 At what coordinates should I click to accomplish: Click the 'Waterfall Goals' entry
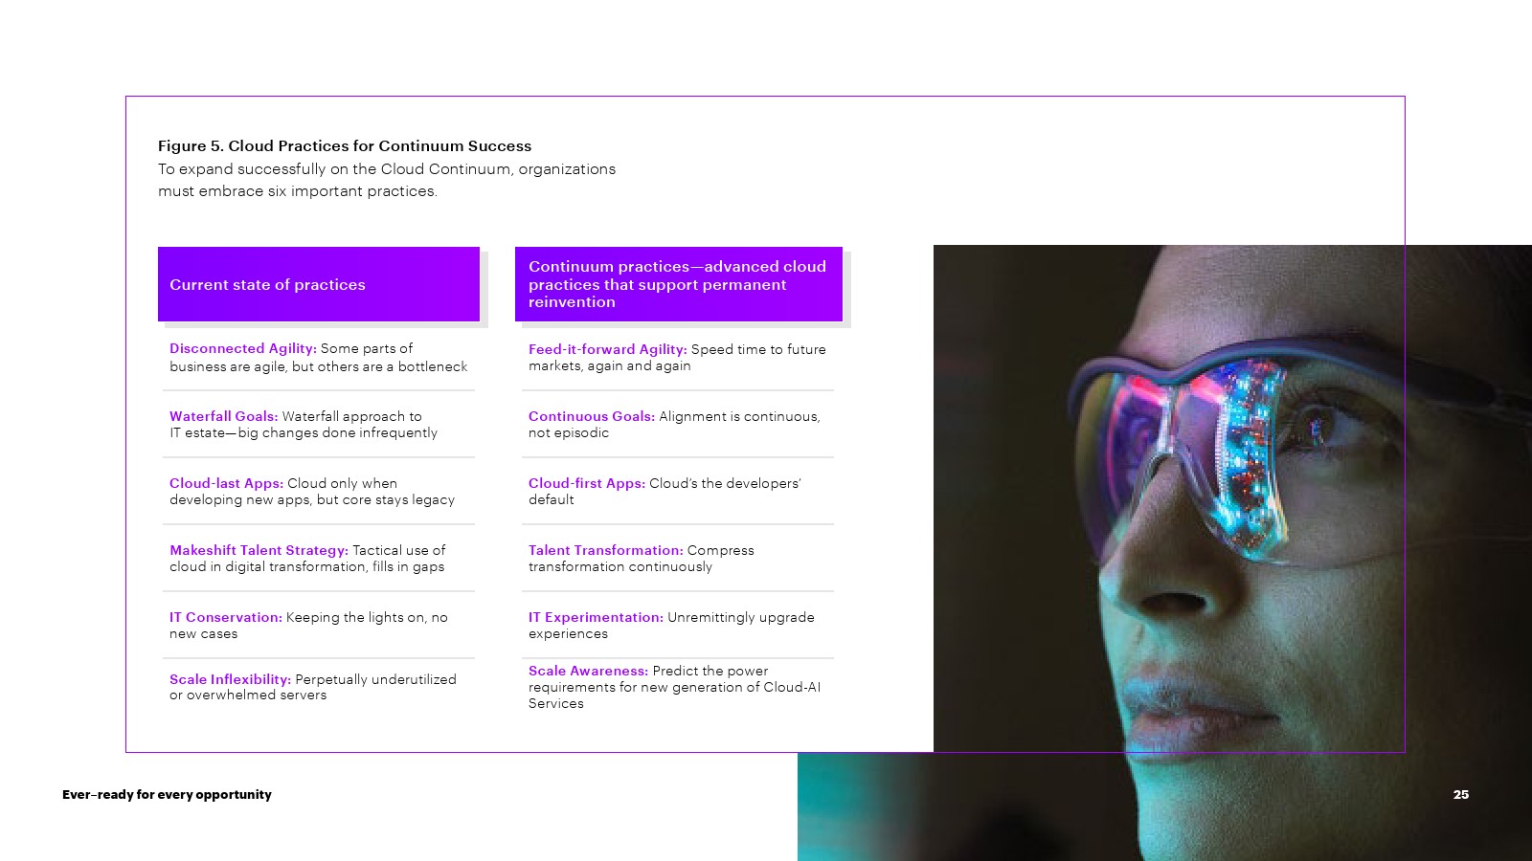coord(304,425)
